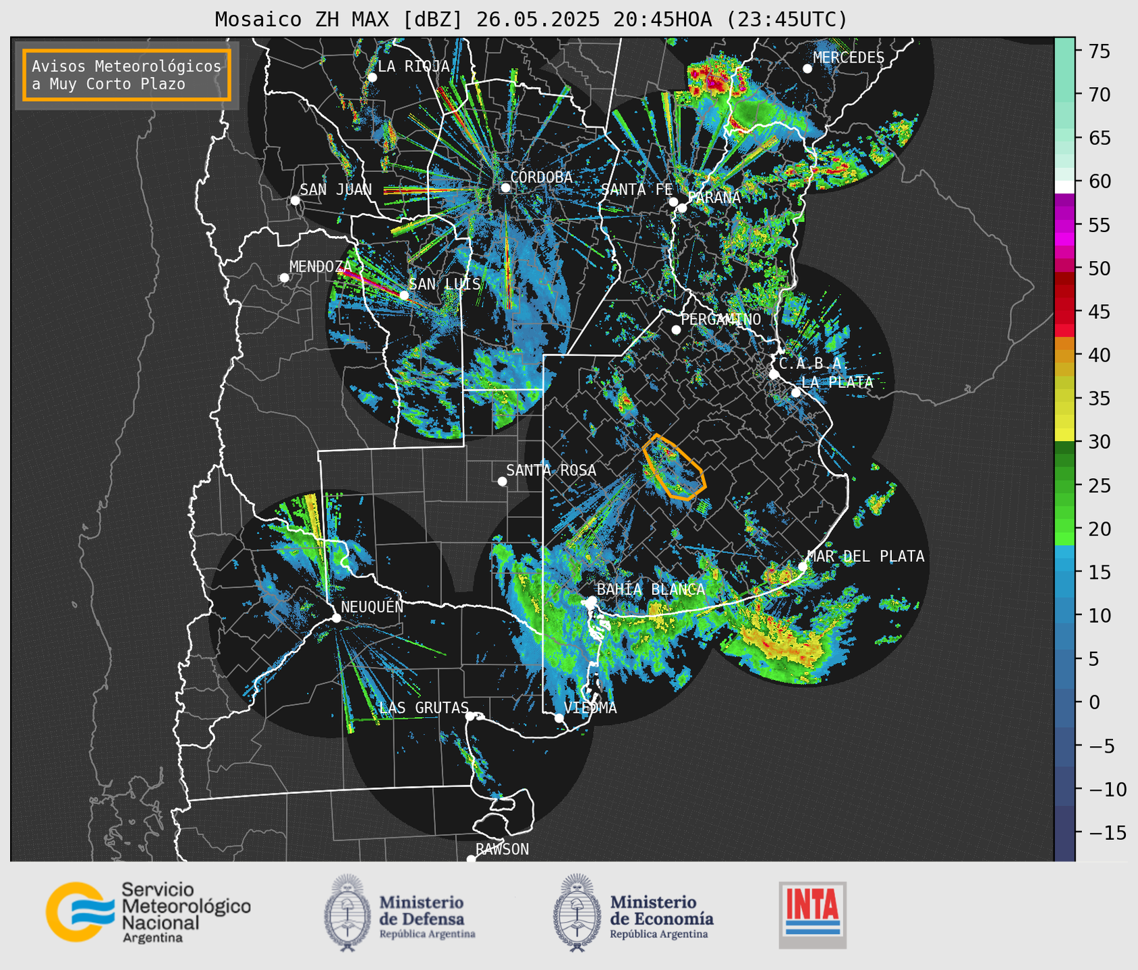The height and width of the screenshot is (970, 1138).
Task: Click the PARANA city marker dot
Action: pos(682,208)
